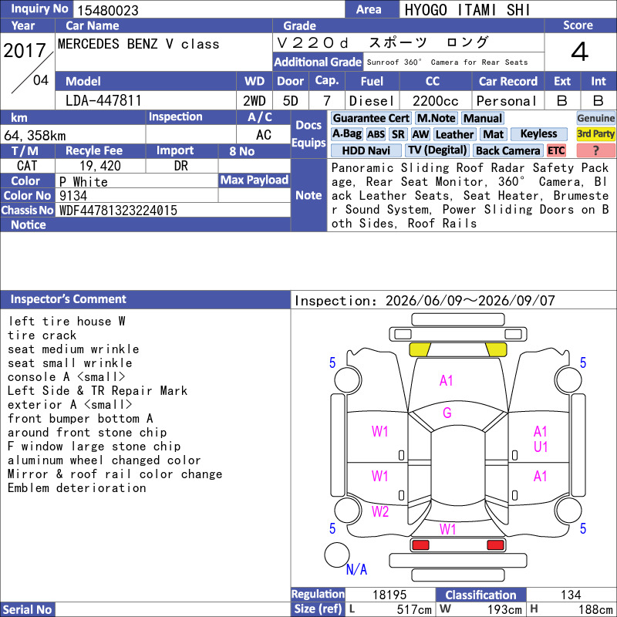This screenshot has width=617, height=617.
Task: Click the regulation value 18195
Action: pos(389,595)
